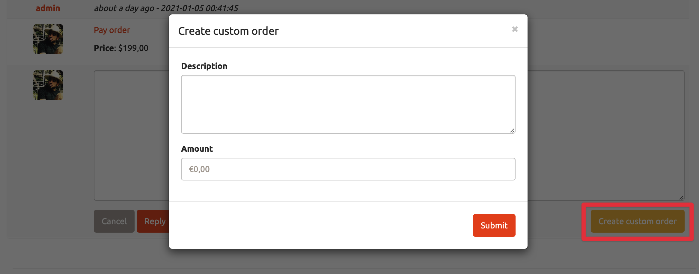Click the avatar beside the reply box

[x=48, y=85]
